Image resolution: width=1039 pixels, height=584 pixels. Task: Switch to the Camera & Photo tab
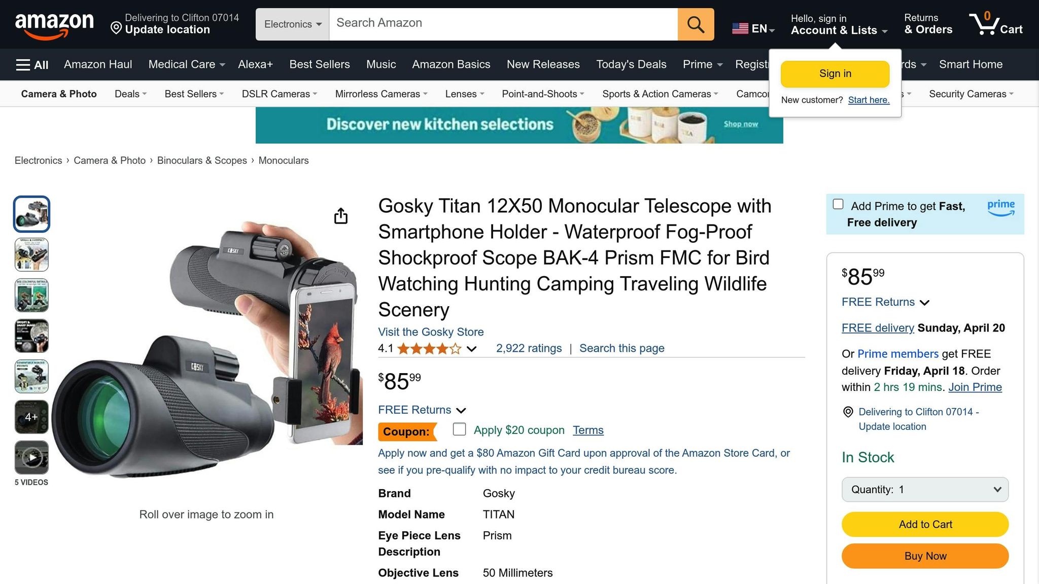pyautogui.click(x=58, y=94)
